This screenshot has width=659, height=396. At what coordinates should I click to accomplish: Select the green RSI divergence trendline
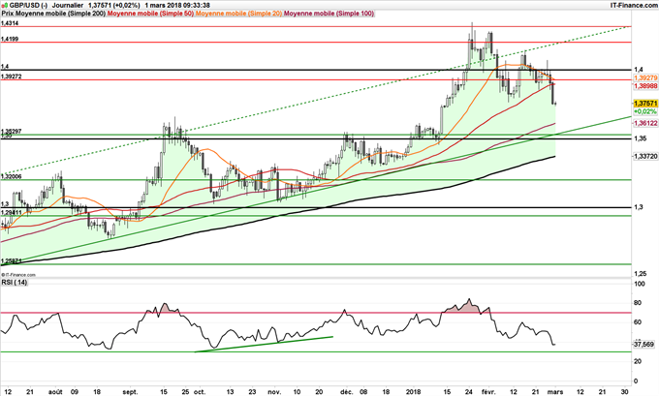pos(264,344)
